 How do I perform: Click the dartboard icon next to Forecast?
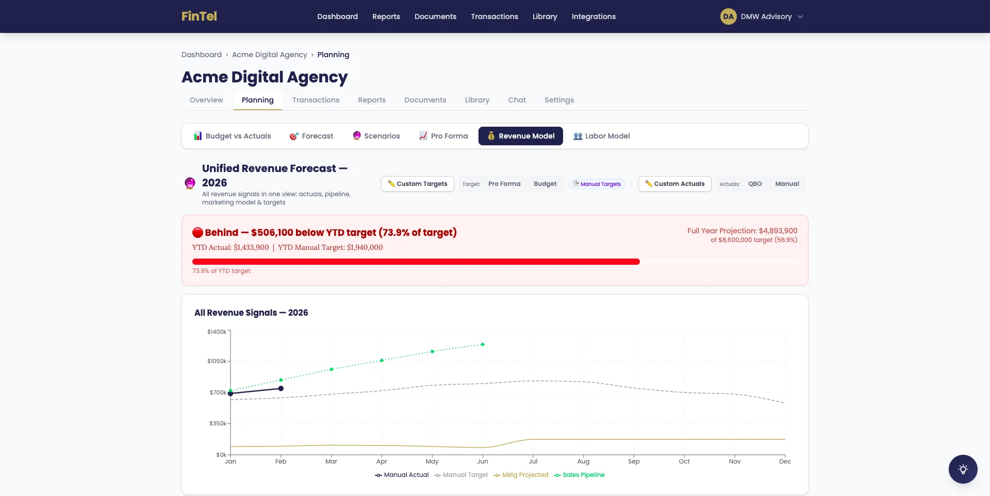click(294, 136)
